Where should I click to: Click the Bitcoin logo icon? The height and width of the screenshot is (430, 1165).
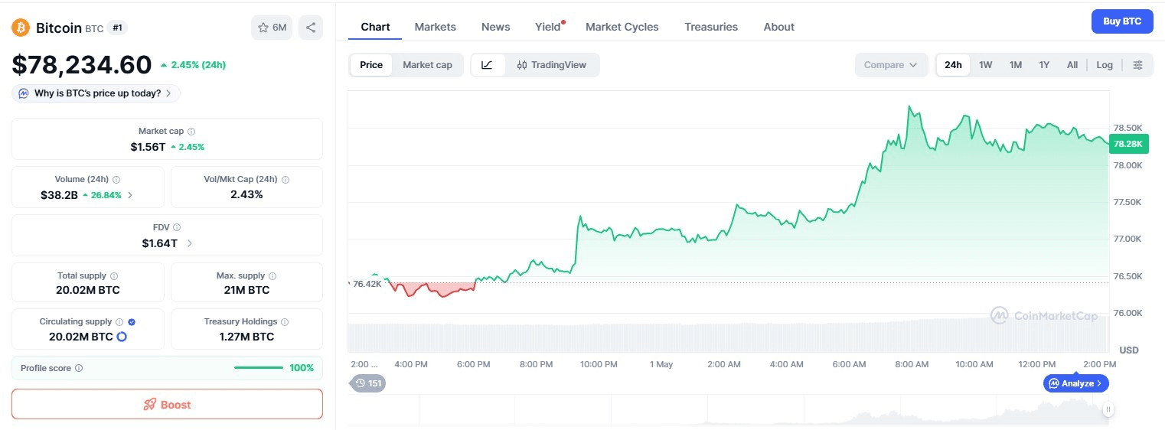(x=20, y=28)
